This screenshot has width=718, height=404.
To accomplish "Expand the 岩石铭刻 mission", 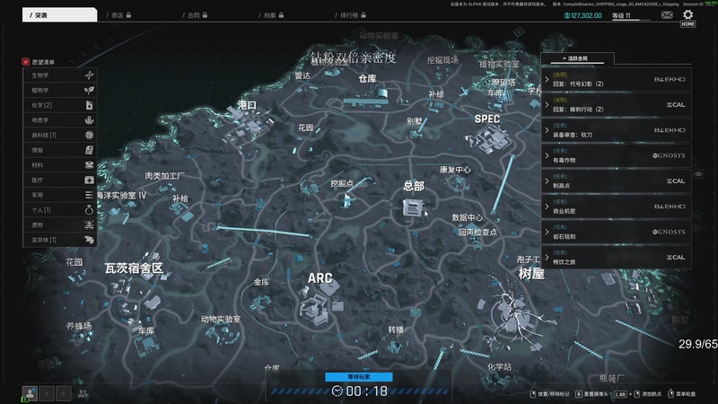I will click(617, 232).
